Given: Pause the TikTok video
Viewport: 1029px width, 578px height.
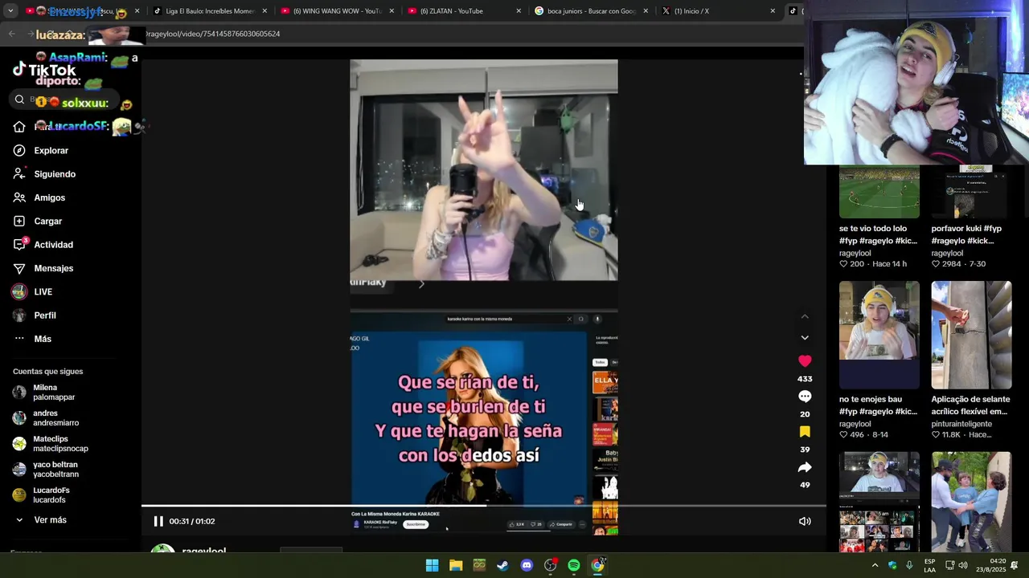Looking at the screenshot, I should (158, 521).
